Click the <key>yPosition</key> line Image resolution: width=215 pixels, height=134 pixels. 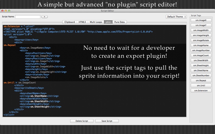click(38, 58)
